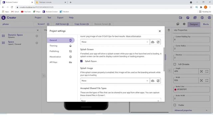This screenshot has height=119, width=213.
Task: Click the info icon next to Screen1
Action: [x=48, y=24]
